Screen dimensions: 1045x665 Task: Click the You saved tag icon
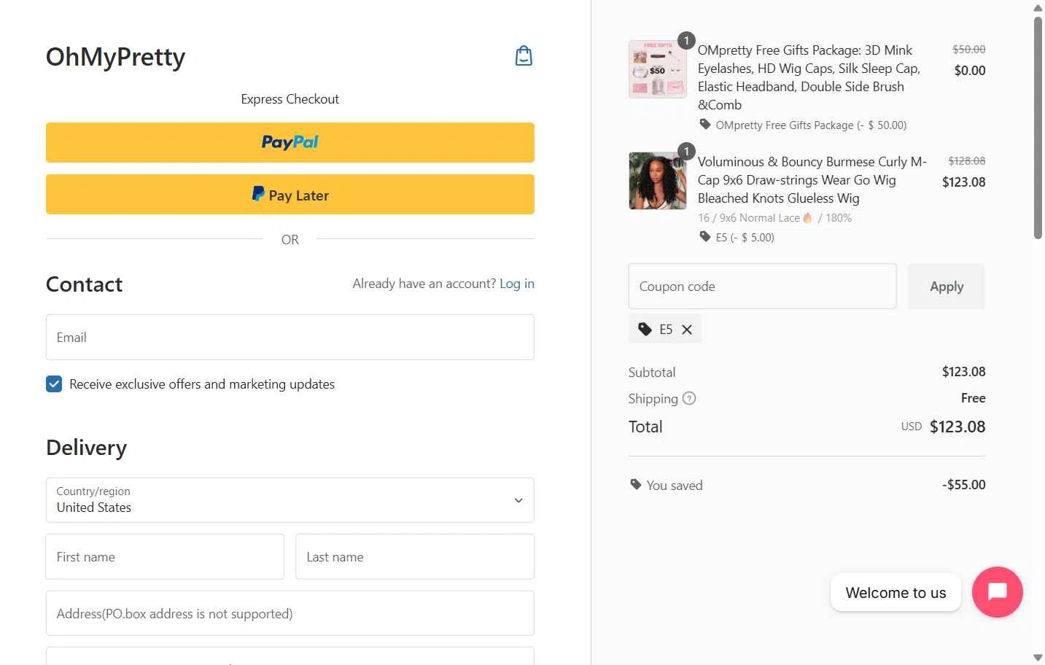(636, 485)
